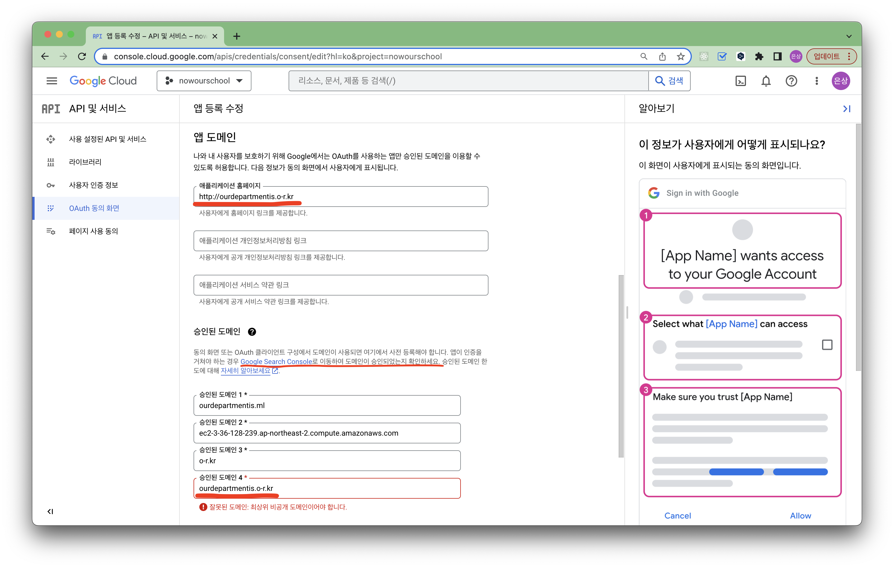Image resolution: width=894 pixels, height=568 pixels.
Task: Open 페이지 사용 동의 sidebar item
Action: (106, 231)
